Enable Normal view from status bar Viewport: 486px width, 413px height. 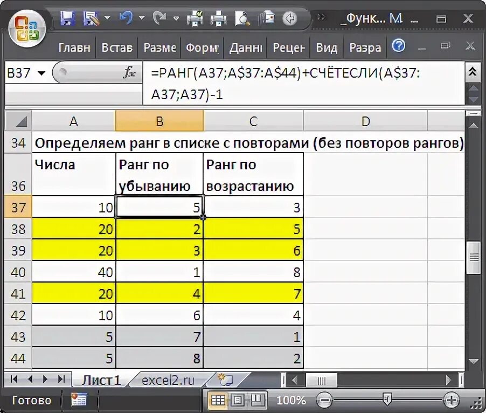coord(219,400)
